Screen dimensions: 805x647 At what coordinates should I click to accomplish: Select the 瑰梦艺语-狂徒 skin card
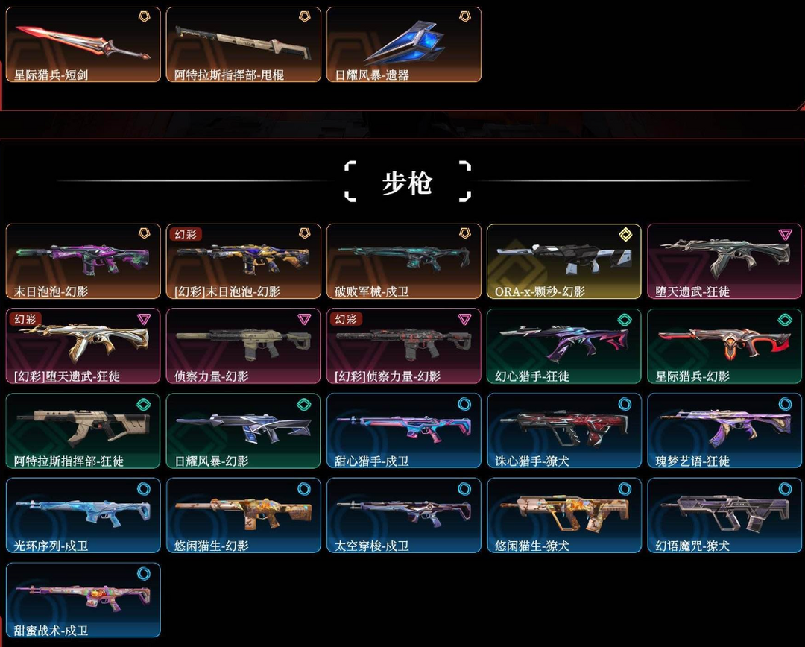pos(724,431)
